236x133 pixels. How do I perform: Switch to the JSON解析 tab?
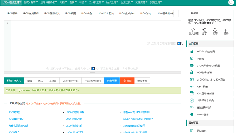(12, 14)
